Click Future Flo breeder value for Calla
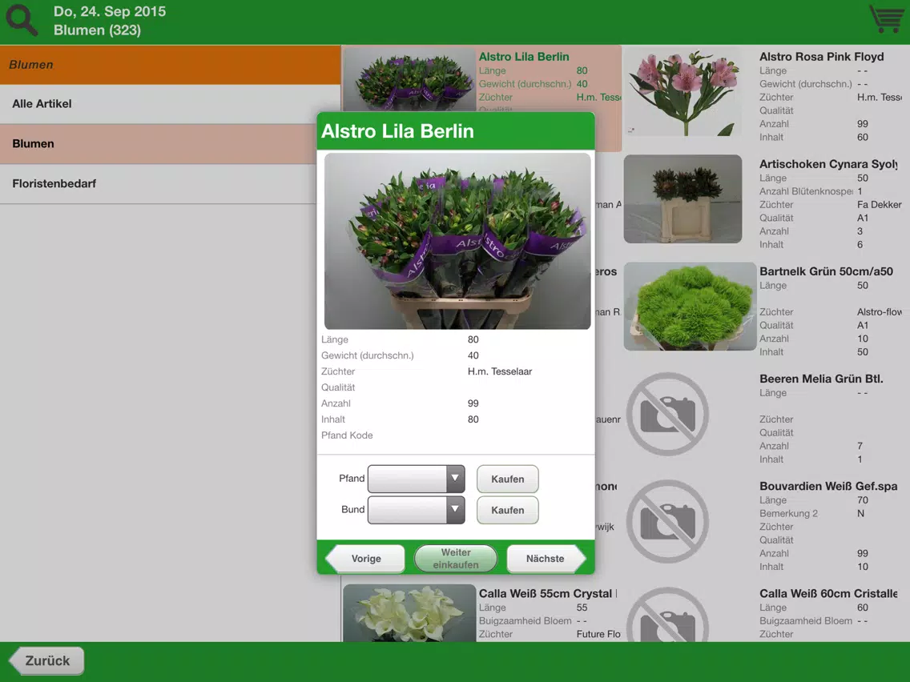 click(598, 634)
